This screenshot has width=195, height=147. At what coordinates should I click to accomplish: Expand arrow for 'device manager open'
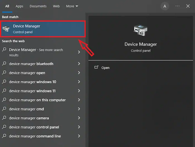coord(79,73)
